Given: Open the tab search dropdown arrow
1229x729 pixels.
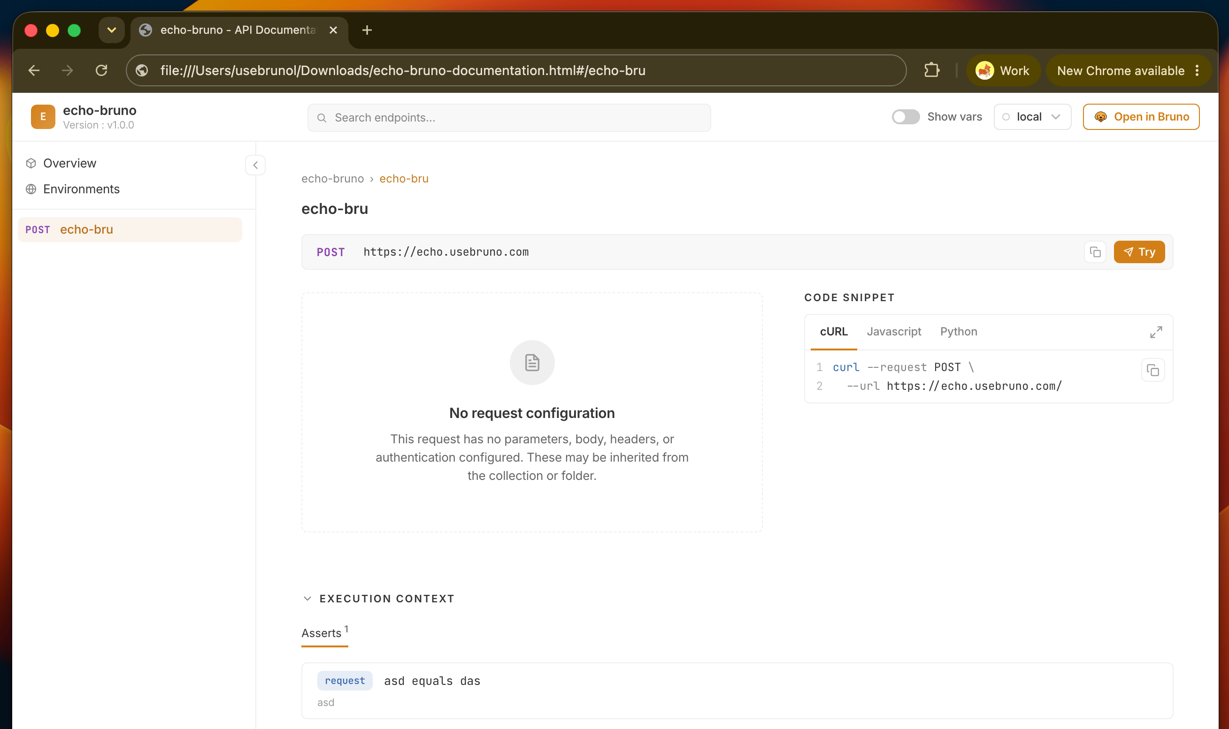Looking at the screenshot, I should pos(112,30).
